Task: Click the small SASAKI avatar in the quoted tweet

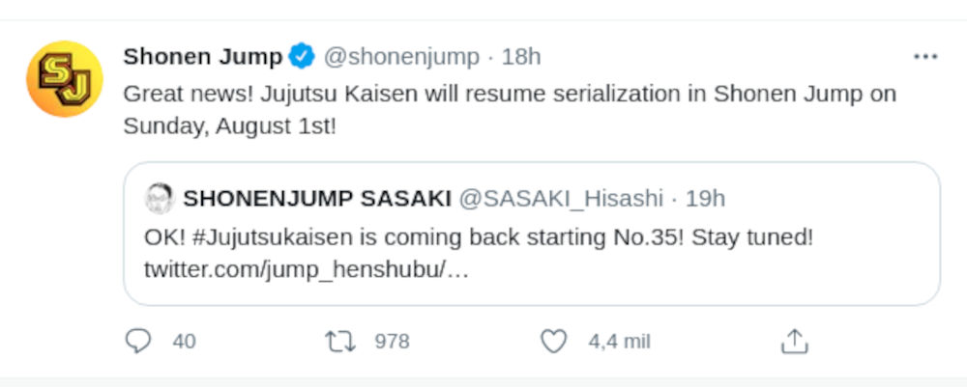Action: coord(159,199)
